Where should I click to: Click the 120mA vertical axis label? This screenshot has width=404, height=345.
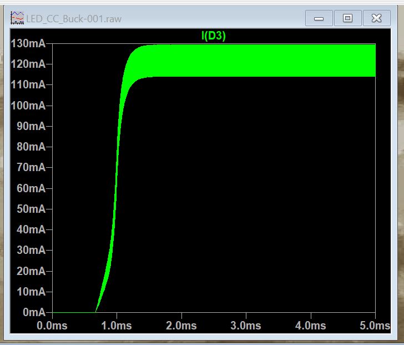point(28,64)
